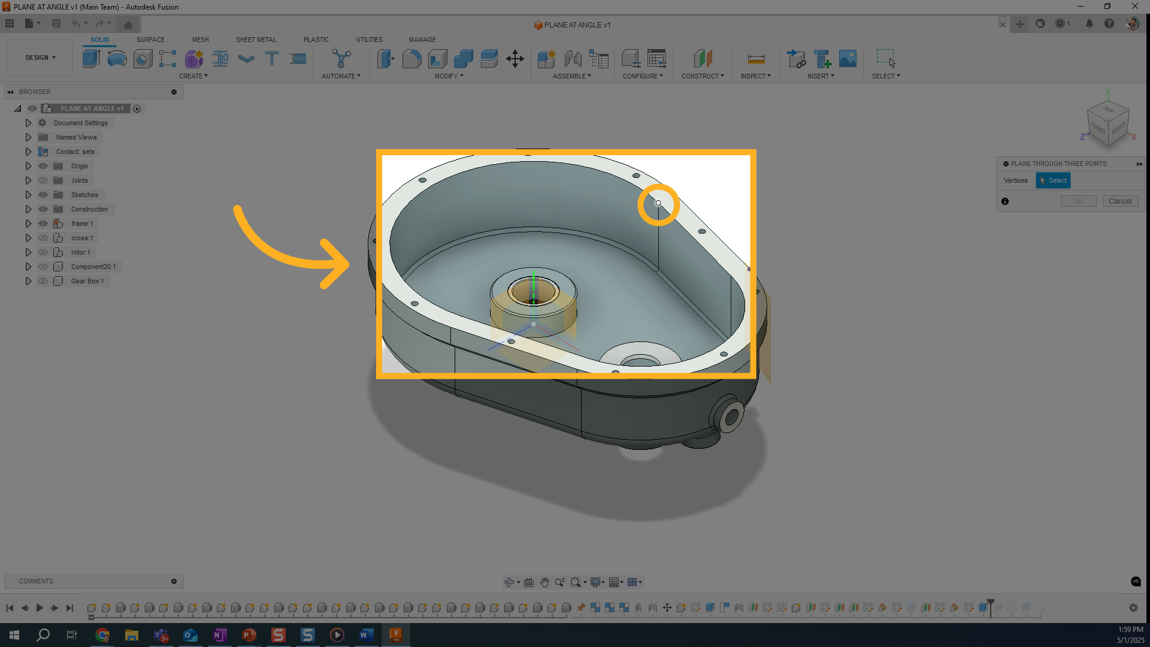Select the Hole tool icon
Screen dimensions: 1150x647
[143, 58]
